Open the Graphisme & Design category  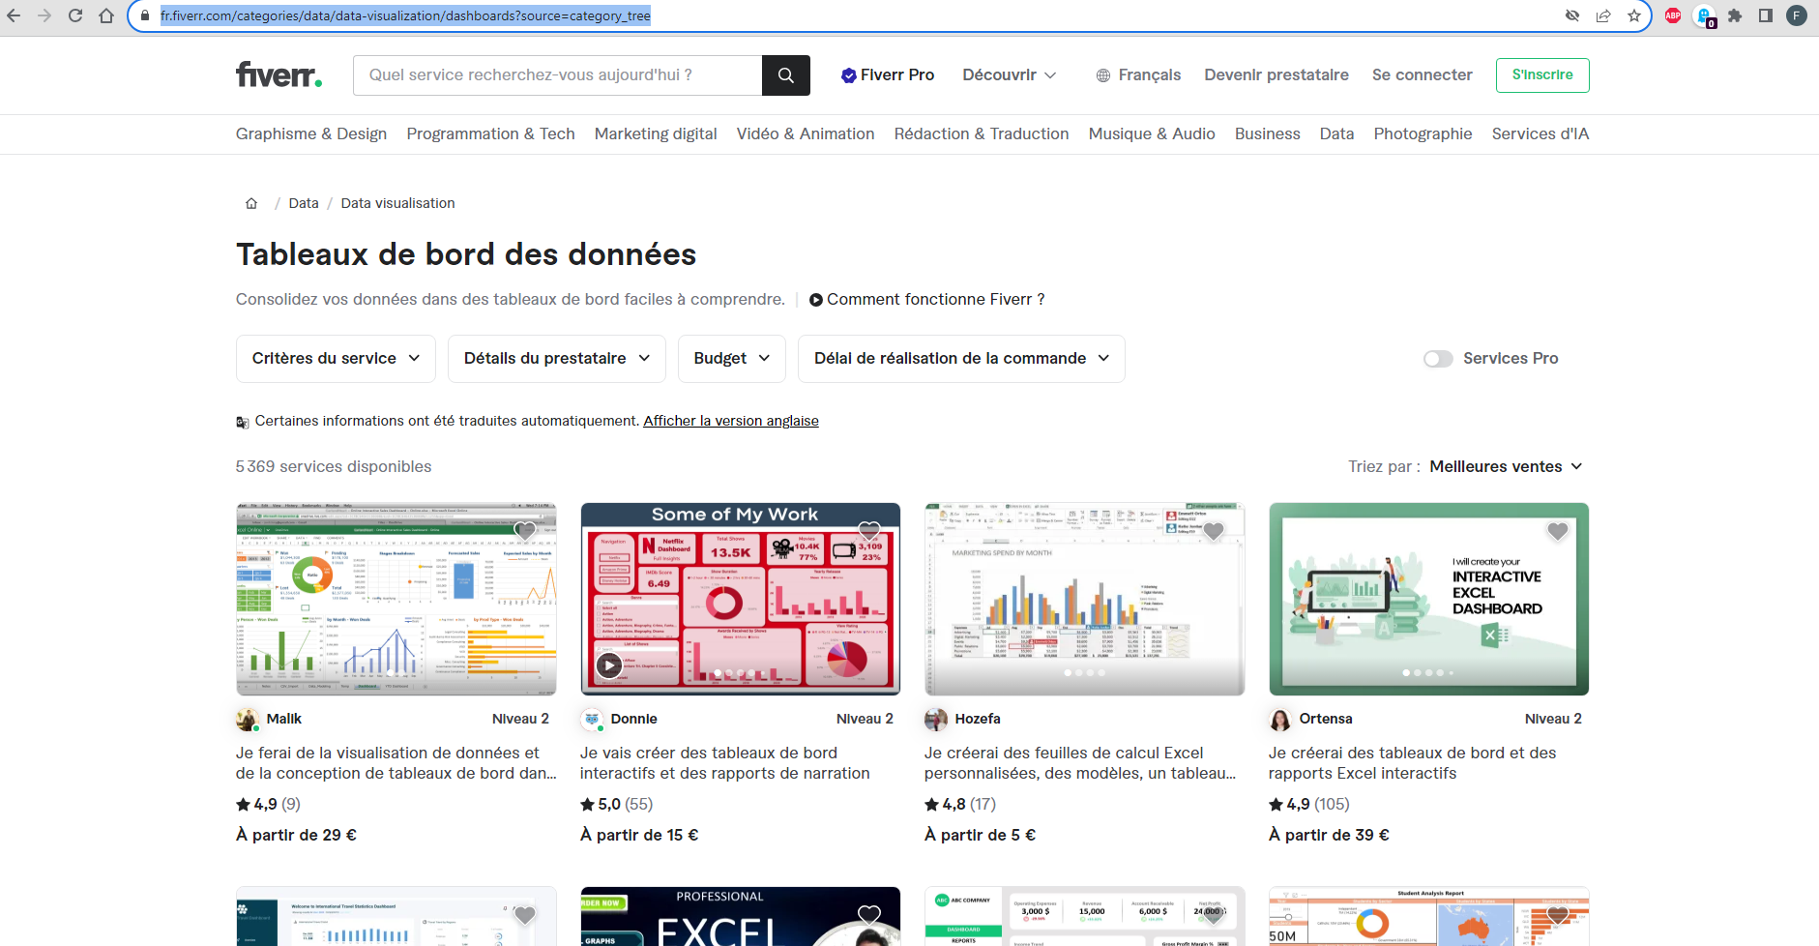(x=311, y=133)
